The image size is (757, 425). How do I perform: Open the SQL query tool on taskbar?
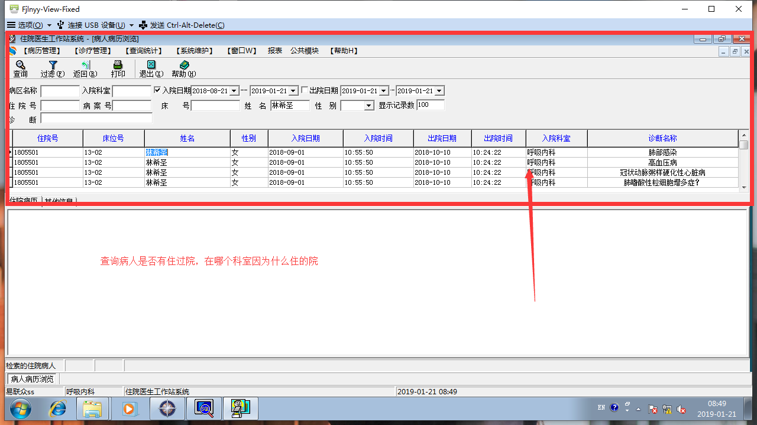(x=204, y=408)
